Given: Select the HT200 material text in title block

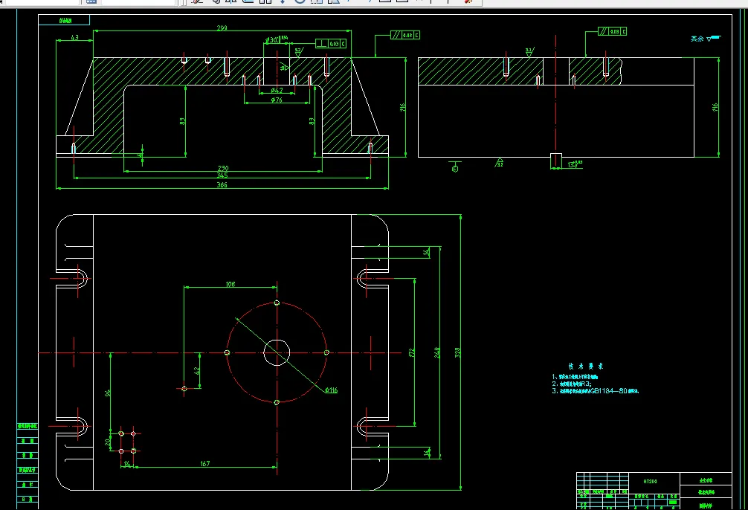Looking at the screenshot, I should [x=650, y=481].
